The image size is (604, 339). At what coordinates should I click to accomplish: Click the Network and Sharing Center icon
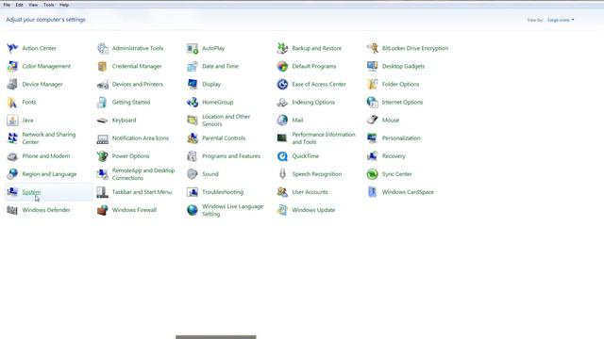pos(12,138)
